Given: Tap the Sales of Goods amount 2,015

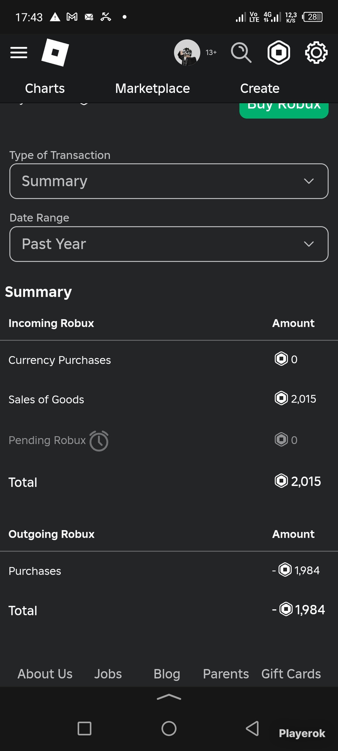Looking at the screenshot, I should coord(304,399).
